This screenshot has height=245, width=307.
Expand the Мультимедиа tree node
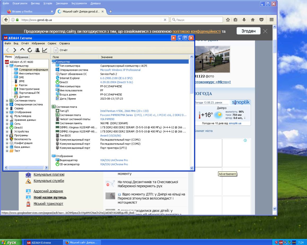[x=7, y=116]
